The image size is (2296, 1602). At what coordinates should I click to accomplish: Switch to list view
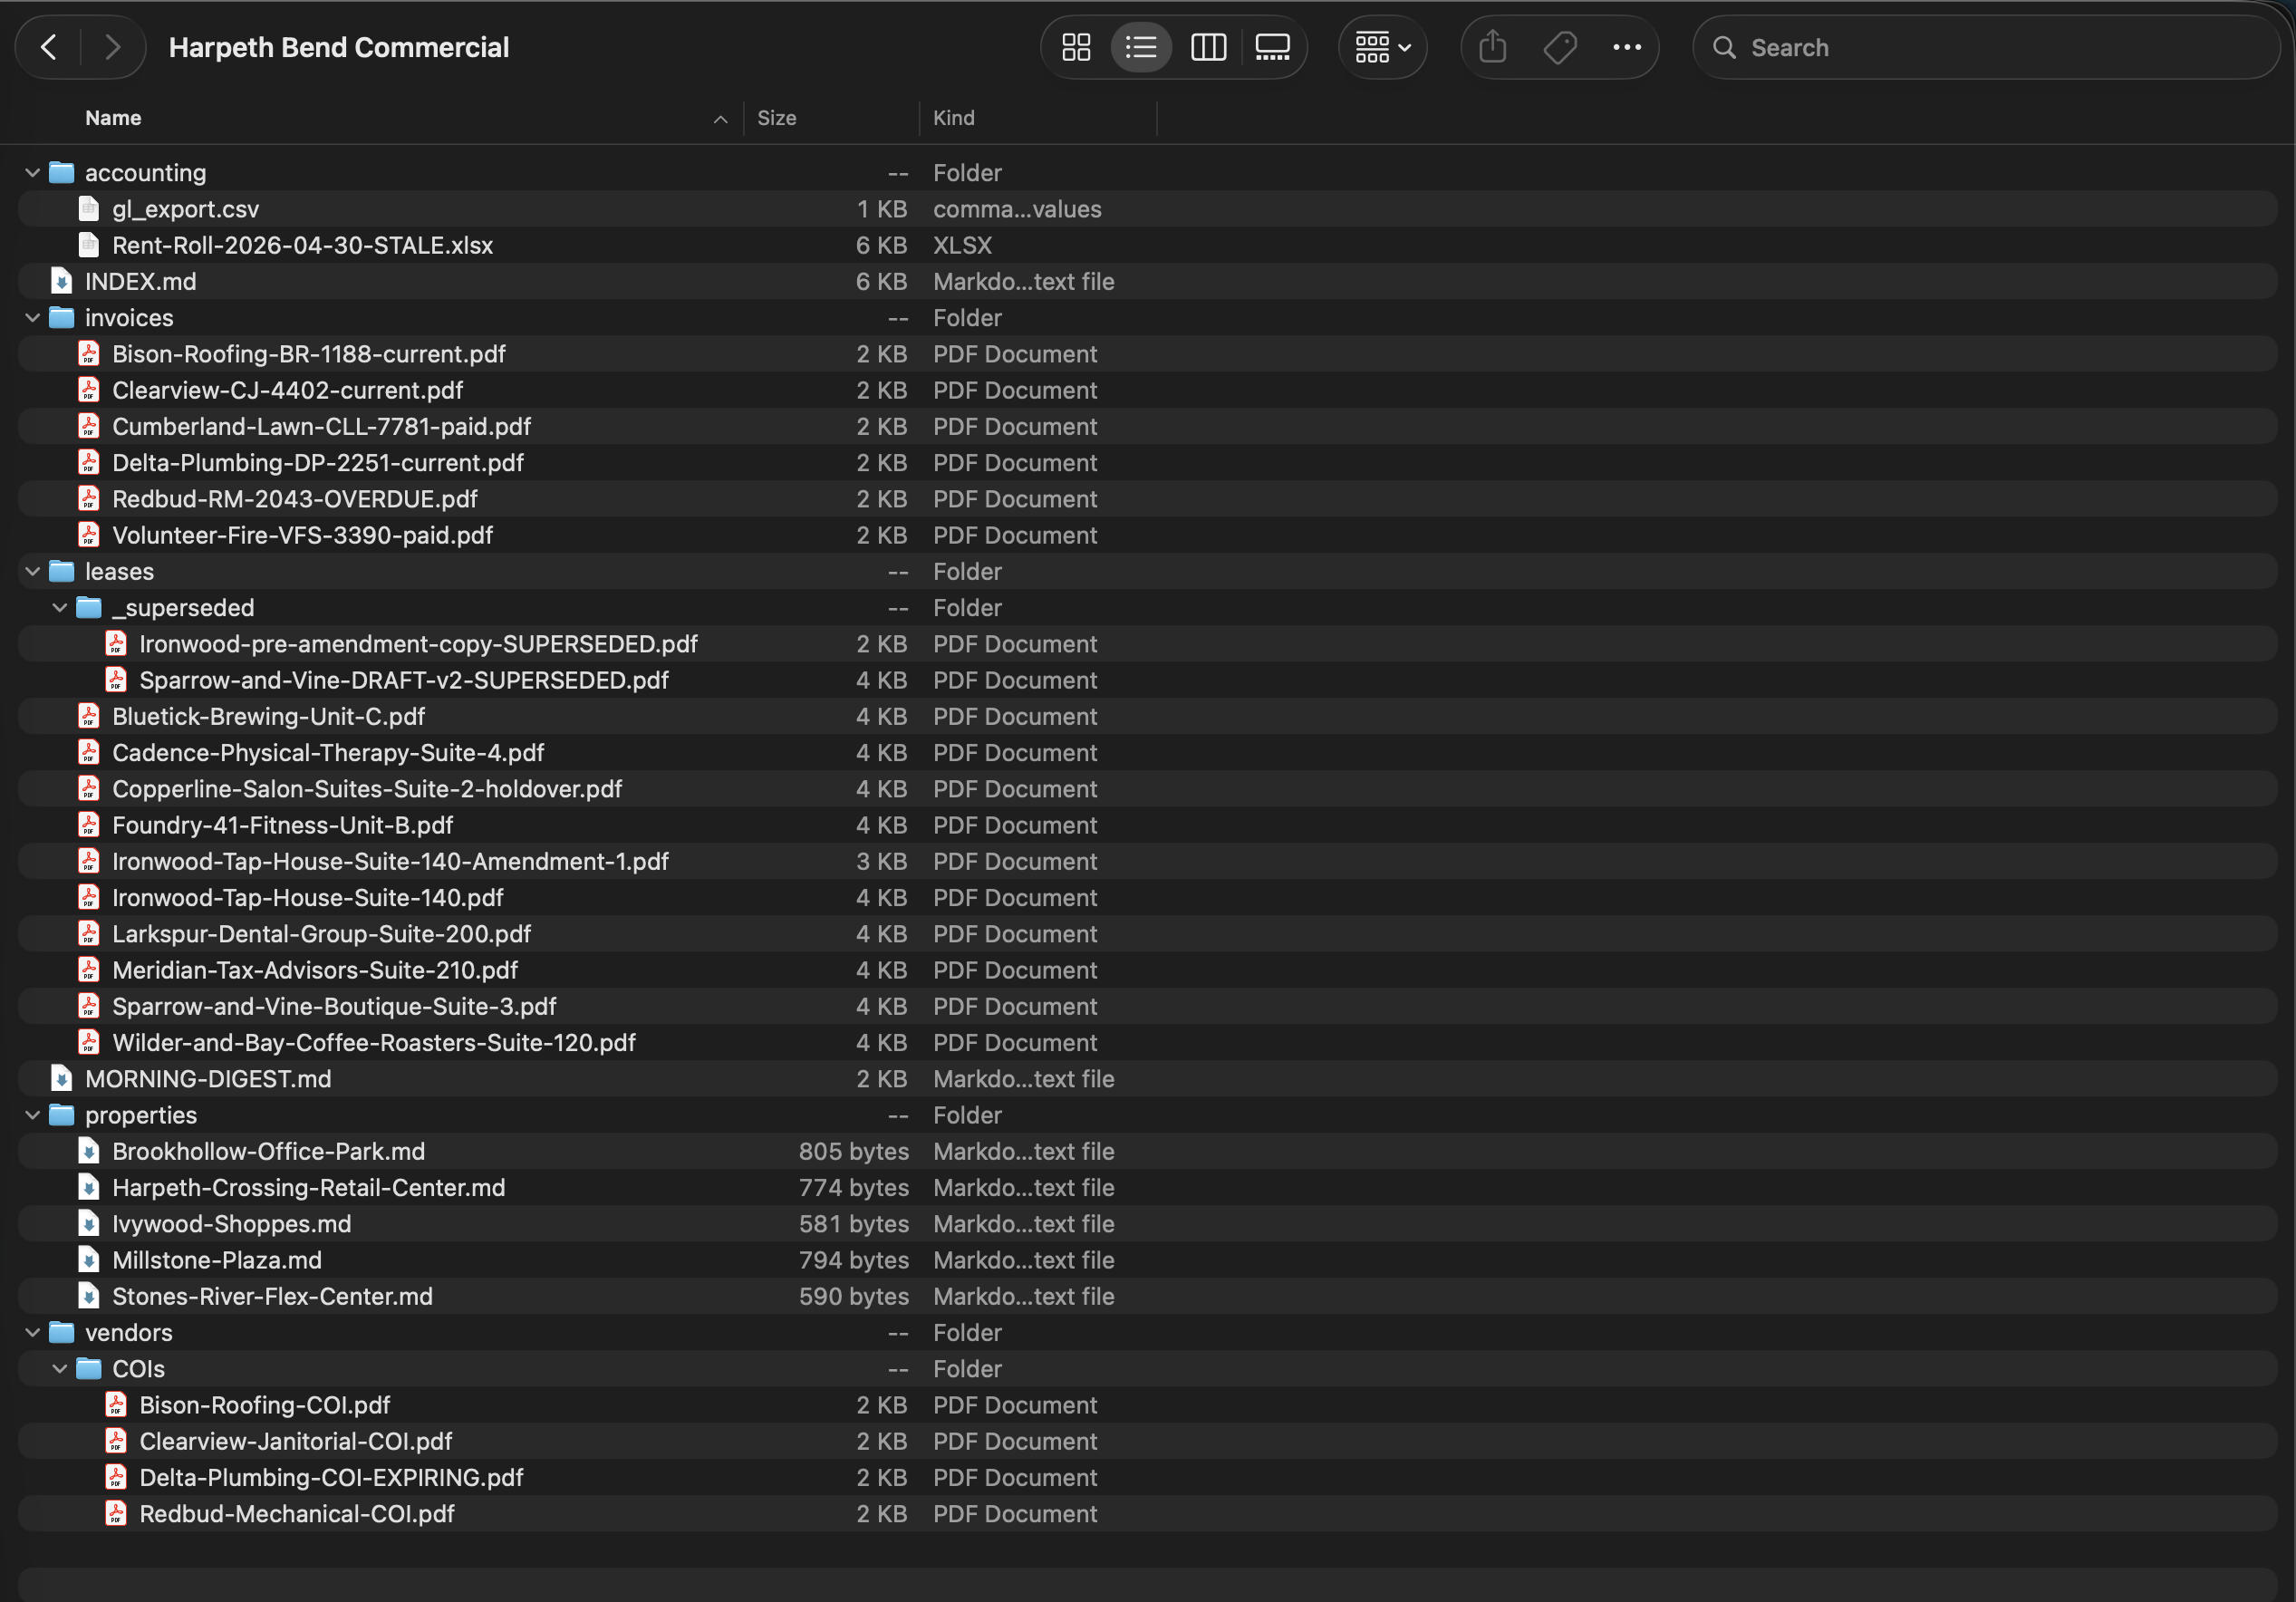click(1141, 47)
